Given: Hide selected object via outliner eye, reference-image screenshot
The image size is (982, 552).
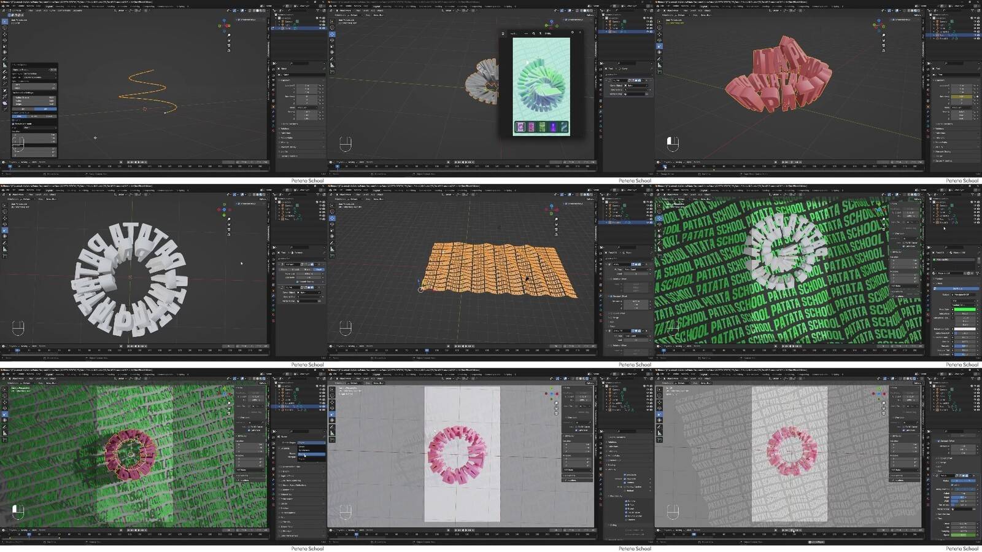Looking at the screenshot, I should pyautogui.click(x=647, y=31).
